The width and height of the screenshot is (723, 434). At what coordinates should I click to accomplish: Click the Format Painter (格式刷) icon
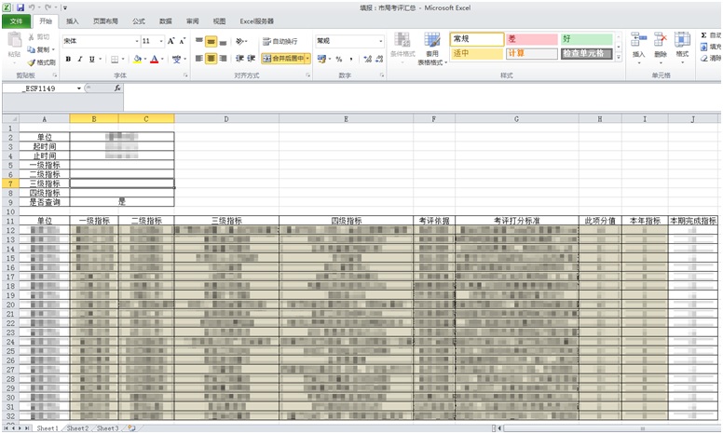tap(41, 62)
